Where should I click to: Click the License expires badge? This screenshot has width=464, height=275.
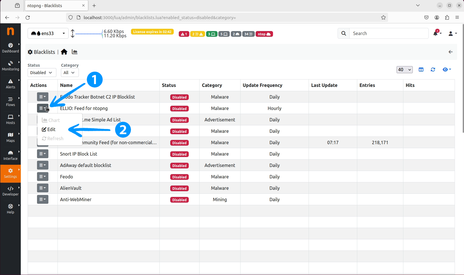click(x=152, y=32)
